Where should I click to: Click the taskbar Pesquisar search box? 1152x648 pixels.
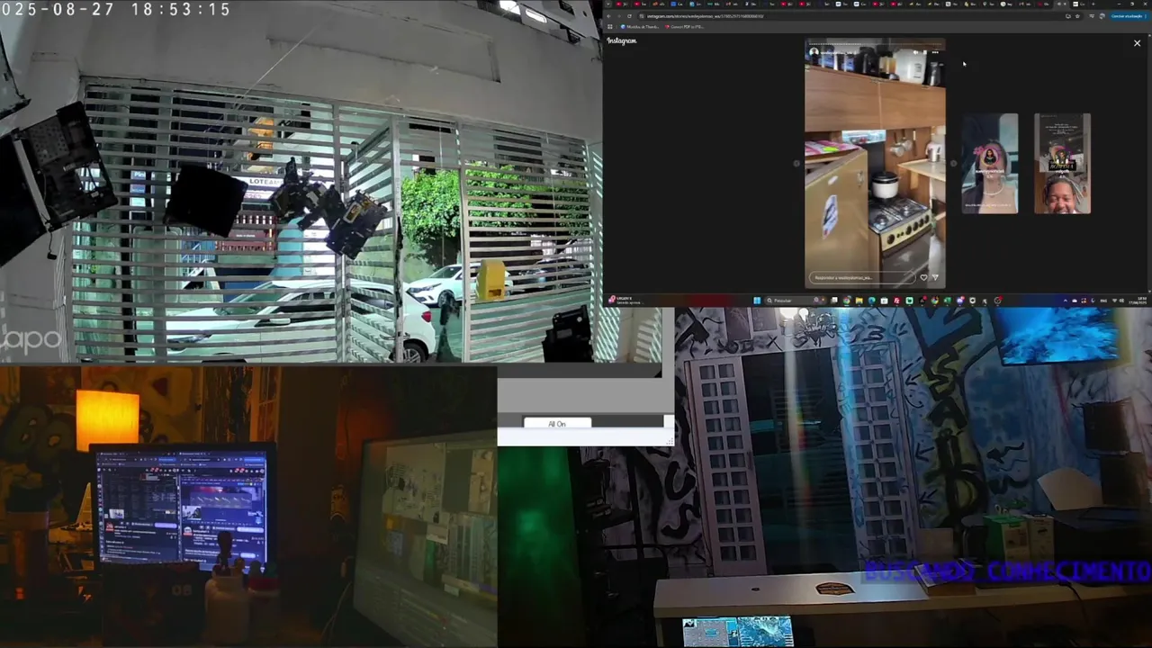point(796,301)
